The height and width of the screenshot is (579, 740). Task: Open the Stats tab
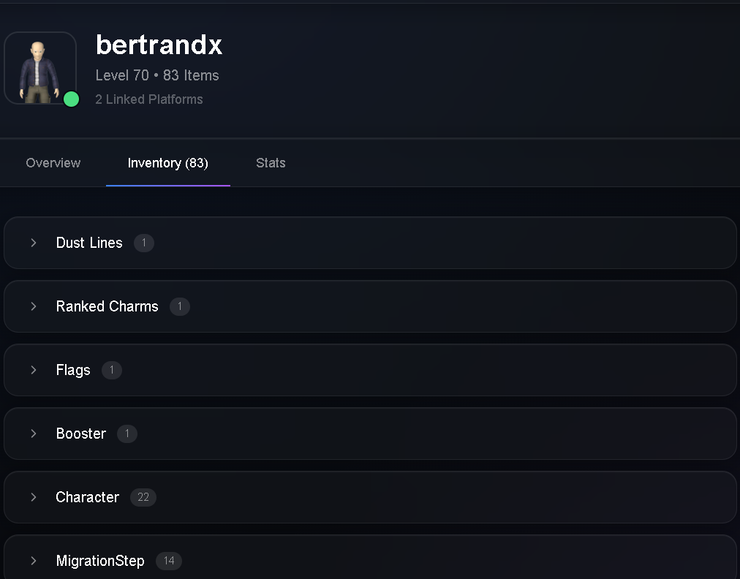(x=271, y=163)
